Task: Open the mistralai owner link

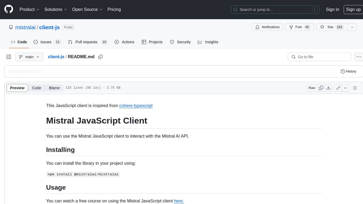Action: pyautogui.click(x=25, y=27)
